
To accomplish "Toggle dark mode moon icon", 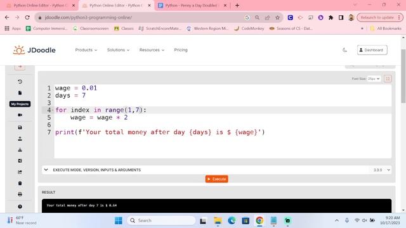I will coord(344,50).
